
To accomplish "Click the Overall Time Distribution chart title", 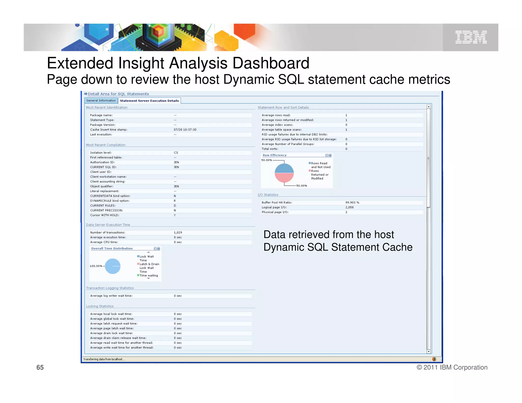I will [x=112, y=248].
